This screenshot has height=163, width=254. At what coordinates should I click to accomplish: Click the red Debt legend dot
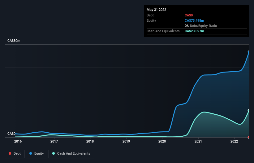(10, 153)
